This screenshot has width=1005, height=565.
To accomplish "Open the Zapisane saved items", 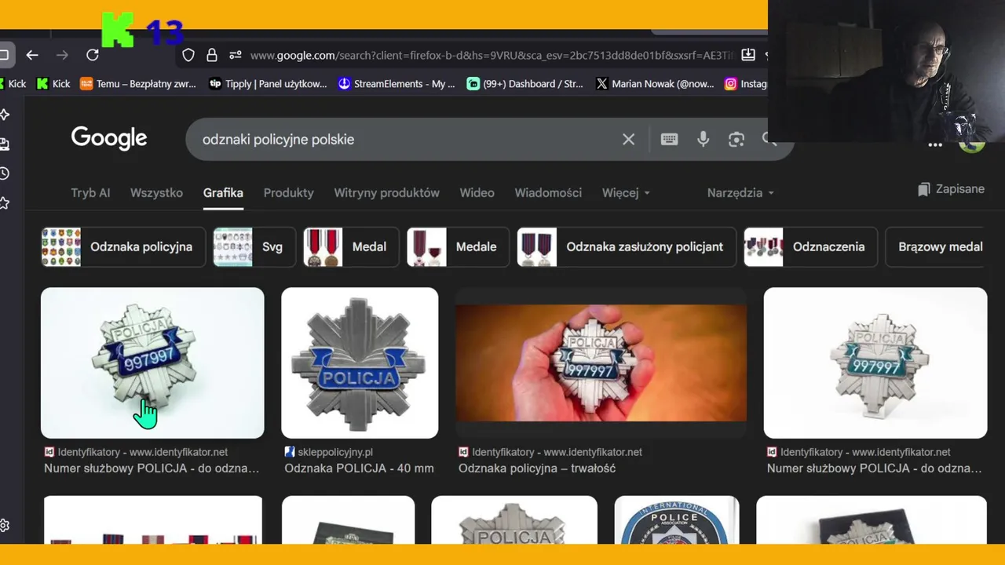I will pyautogui.click(x=951, y=189).
